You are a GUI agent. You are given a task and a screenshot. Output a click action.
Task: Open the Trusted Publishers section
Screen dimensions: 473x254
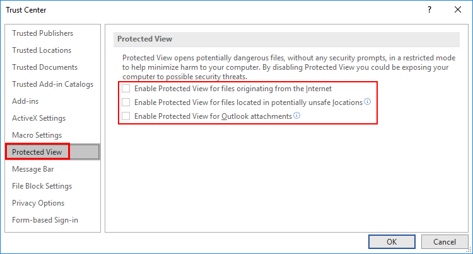tap(42, 33)
